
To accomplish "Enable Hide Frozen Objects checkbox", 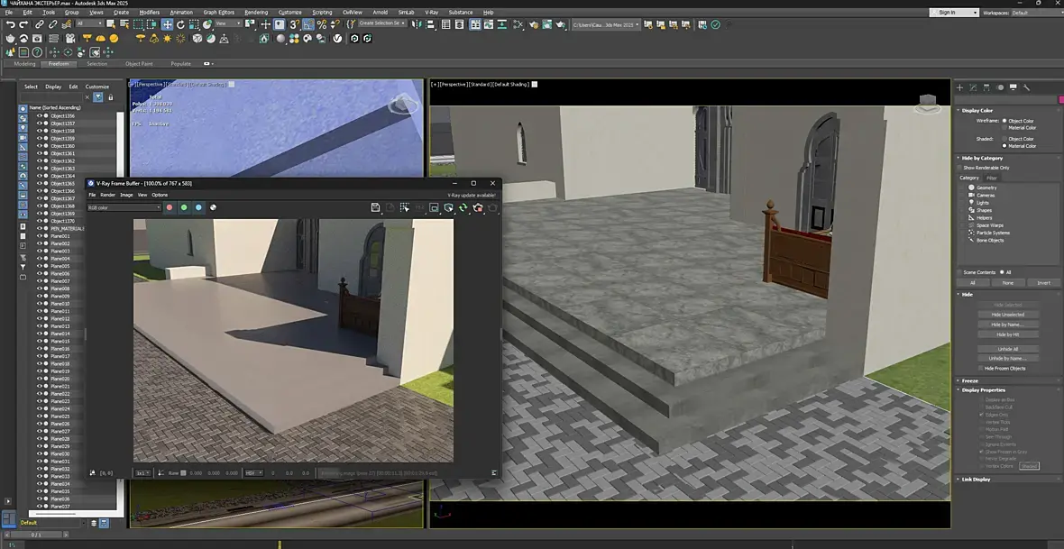I will tap(980, 369).
